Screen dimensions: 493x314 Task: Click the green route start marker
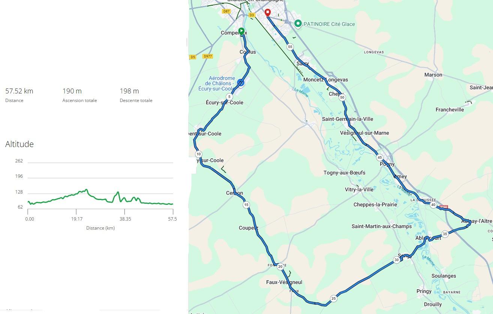(242, 31)
